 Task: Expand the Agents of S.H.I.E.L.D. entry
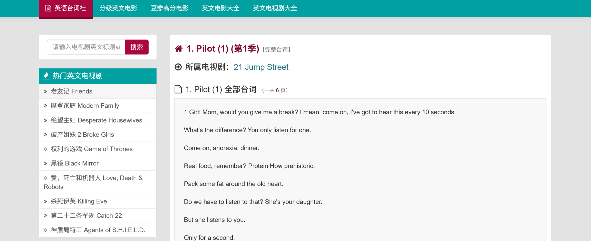[x=98, y=230]
